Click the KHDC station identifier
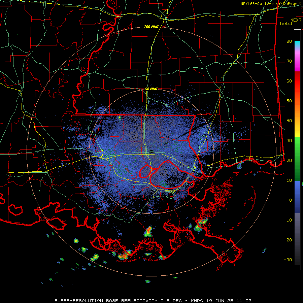This screenshot has height=303, width=303. pyautogui.click(x=197, y=301)
